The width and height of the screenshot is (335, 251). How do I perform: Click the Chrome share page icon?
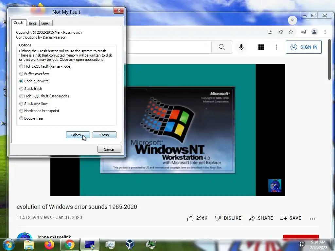[280, 32]
